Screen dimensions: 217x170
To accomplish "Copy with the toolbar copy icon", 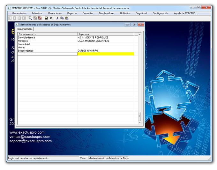I will [x=62, y=18].
